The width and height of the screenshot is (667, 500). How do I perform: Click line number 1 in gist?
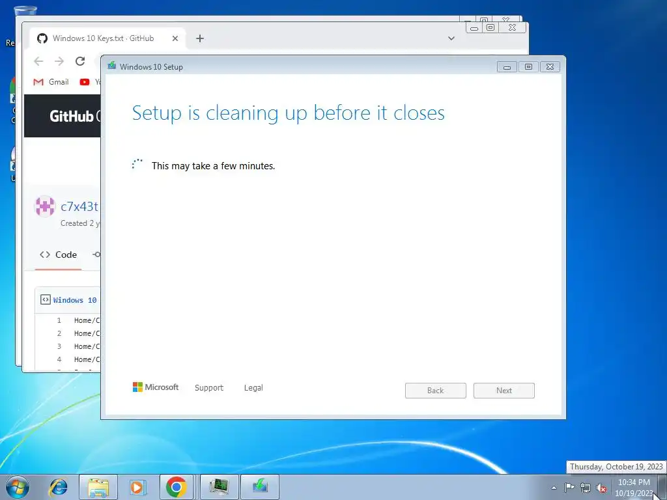tap(59, 320)
